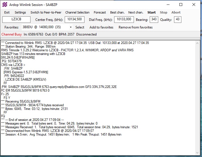Click Add to favorites
This screenshot has width=202, height=157.
point(101,27)
